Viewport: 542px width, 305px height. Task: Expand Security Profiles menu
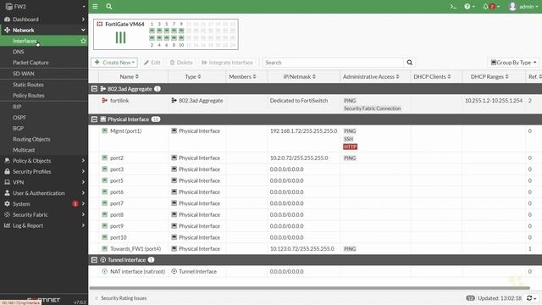pyautogui.click(x=44, y=171)
